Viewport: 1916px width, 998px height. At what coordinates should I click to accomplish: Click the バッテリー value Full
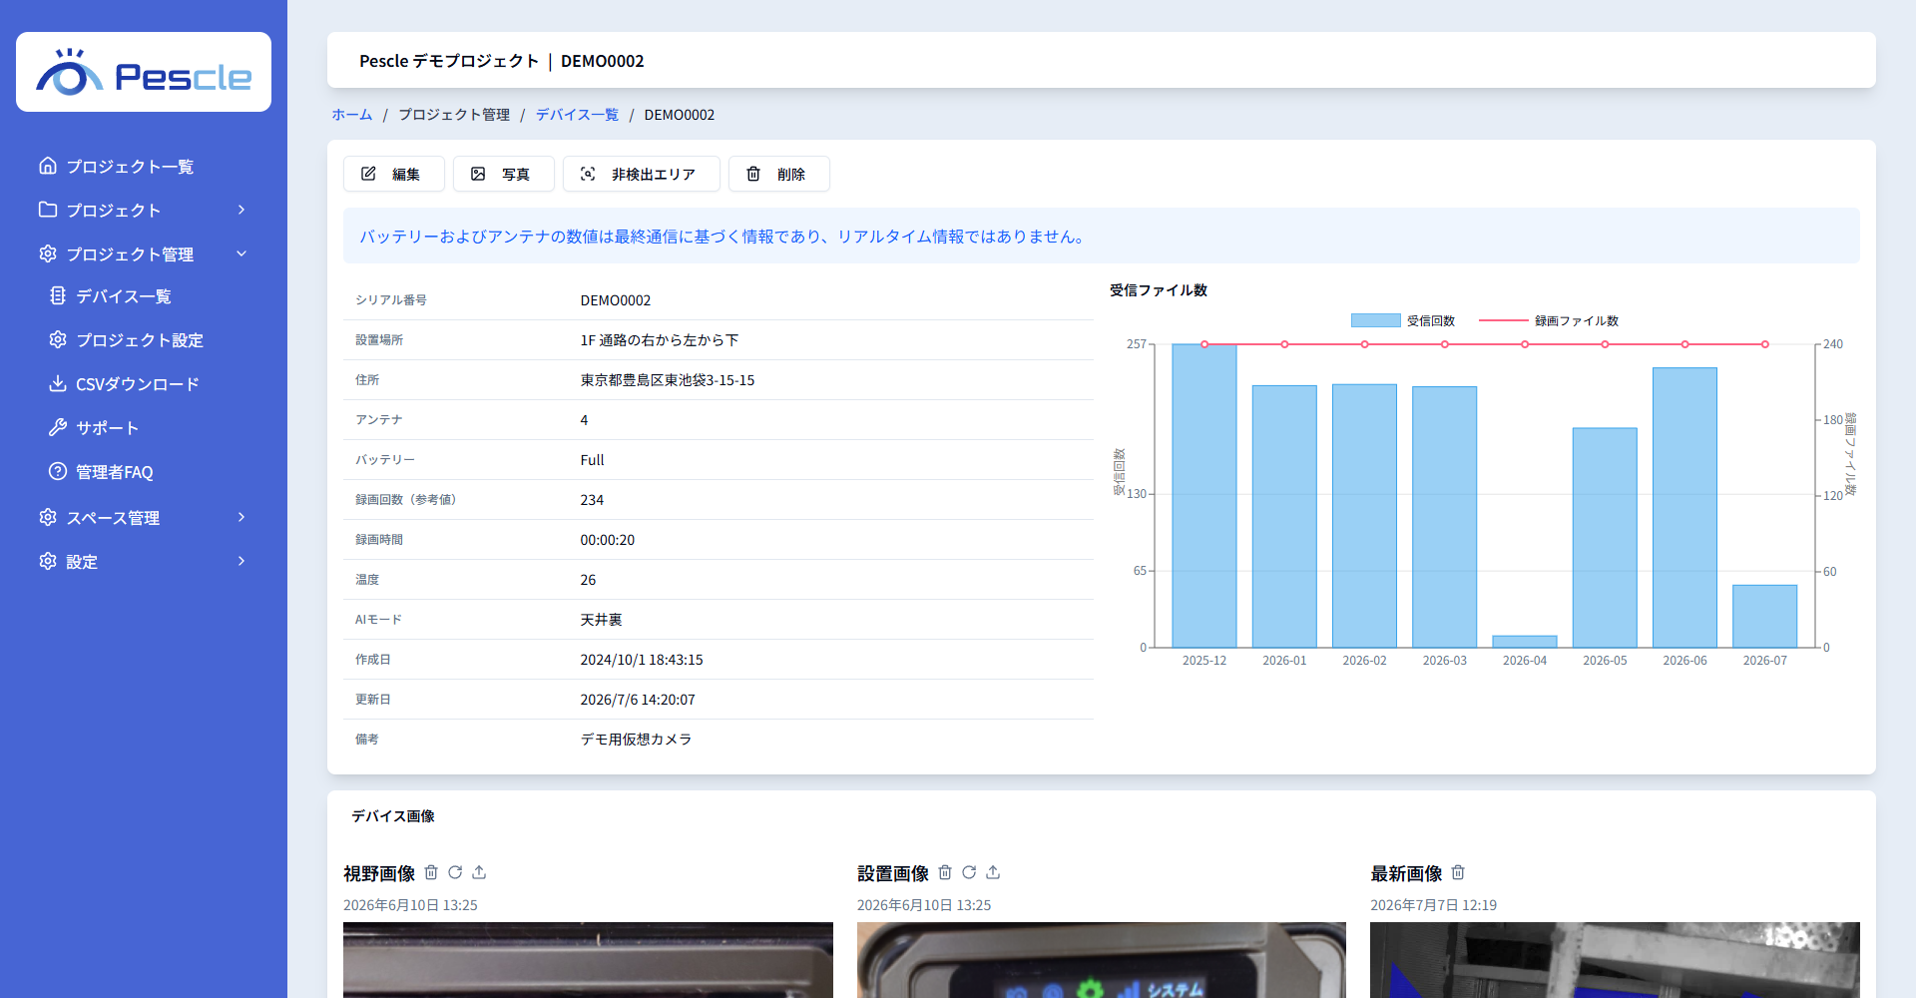[592, 460]
